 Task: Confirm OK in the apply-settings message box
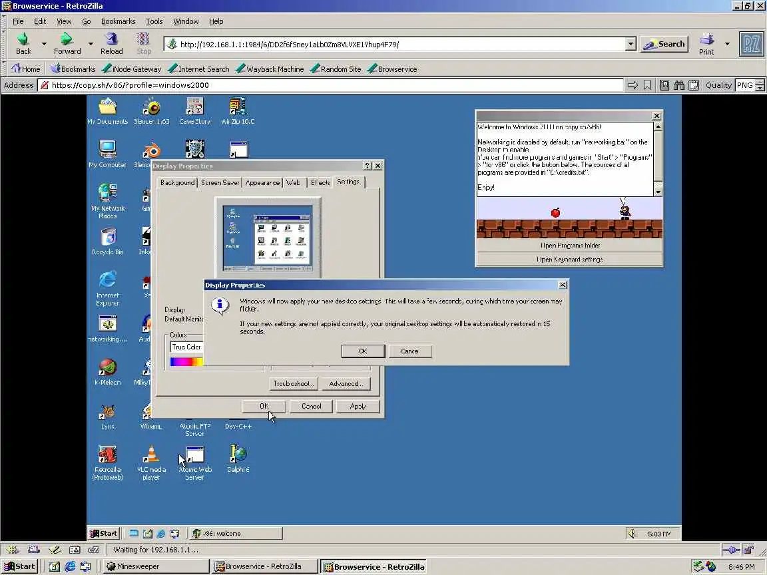tap(363, 351)
